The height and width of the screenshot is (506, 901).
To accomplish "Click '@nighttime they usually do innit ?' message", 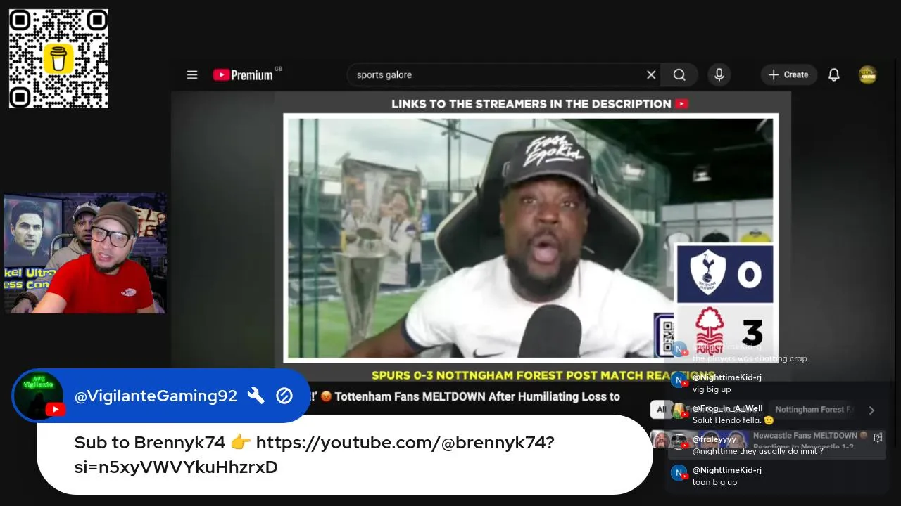I will tap(758, 451).
